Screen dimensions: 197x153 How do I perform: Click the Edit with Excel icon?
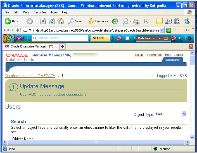tap(146, 21)
